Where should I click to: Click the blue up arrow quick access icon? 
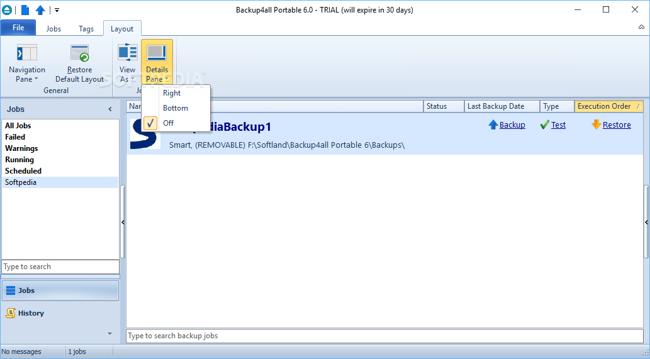coord(40,10)
